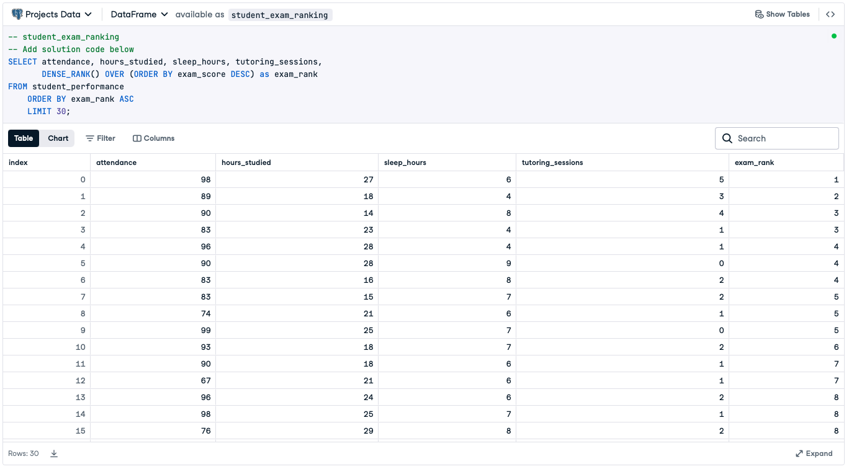Click the DENSE_RANK() line in SQL code

(179, 74)
